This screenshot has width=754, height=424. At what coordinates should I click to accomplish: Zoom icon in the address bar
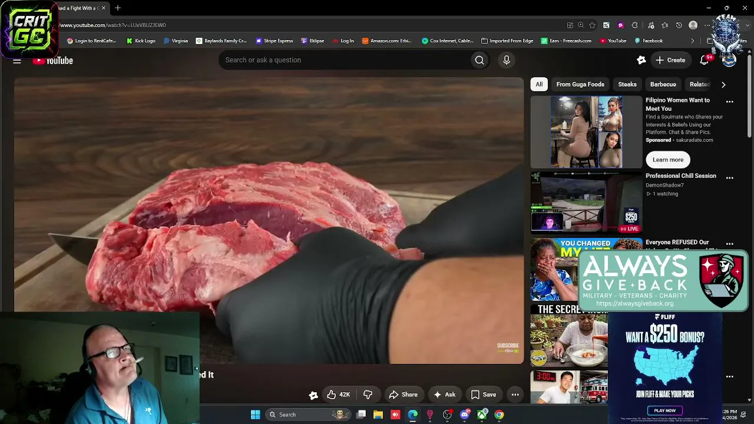click(581, 25)
